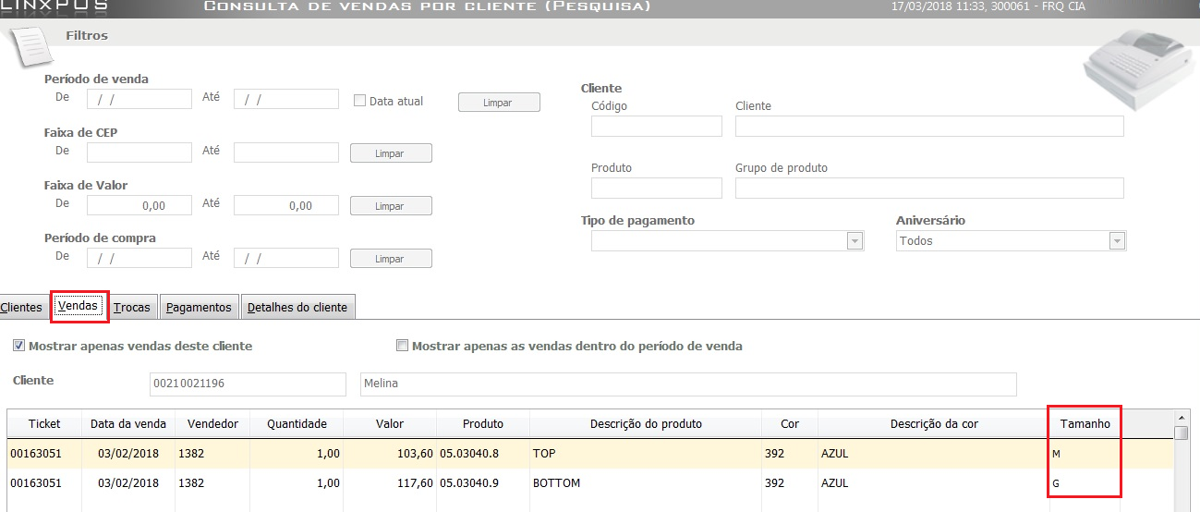Check Mostrar apenas as vendas dentro do período
The image size is (1200, 512).
pyautogui.click(x=402, y=347)
